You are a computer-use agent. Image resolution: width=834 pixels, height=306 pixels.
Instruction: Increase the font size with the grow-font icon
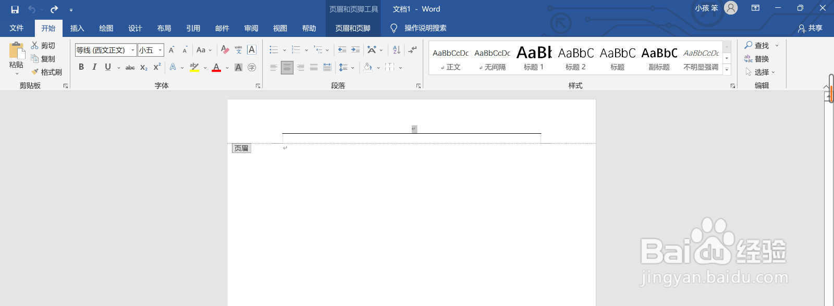coord(171,50)
